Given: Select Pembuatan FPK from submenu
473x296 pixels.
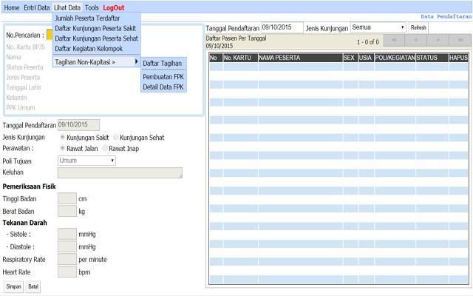Looking at the screenshot, I should click(163, 76).
